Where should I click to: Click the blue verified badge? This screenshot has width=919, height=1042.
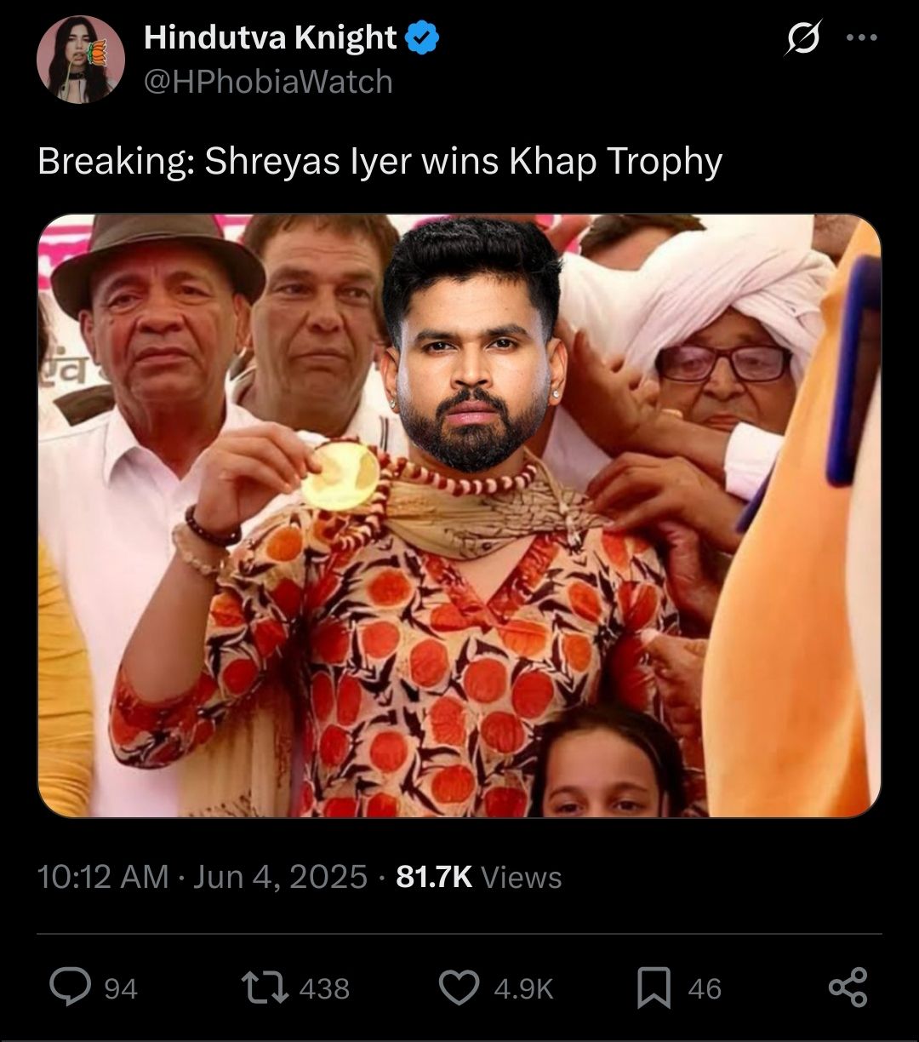[422, 37]
